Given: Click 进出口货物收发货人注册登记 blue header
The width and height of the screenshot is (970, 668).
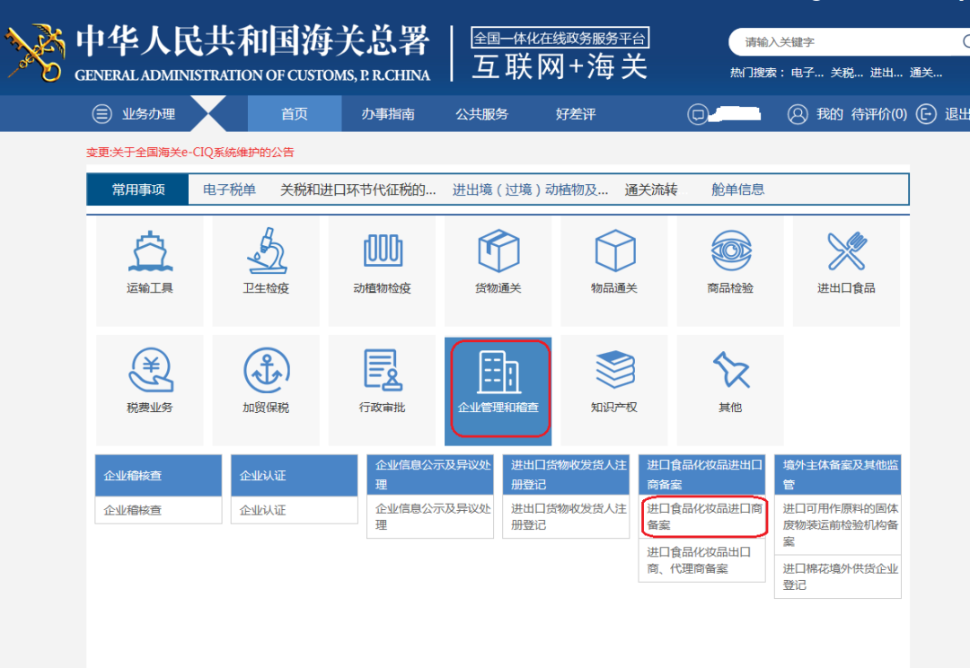Looking at the screenshot, I should click(566, 474).
